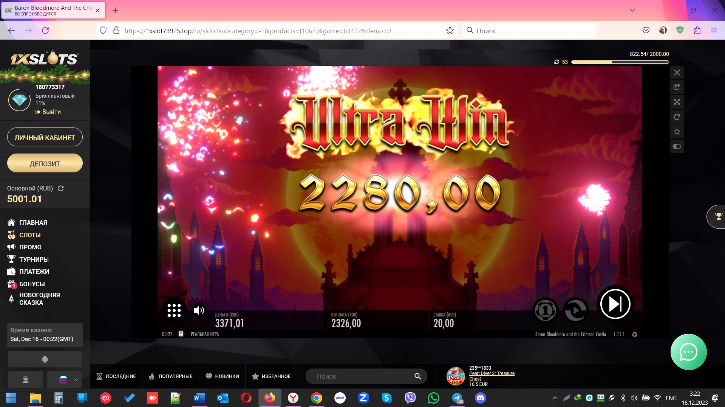The image size is (725, 407).
Task: Bookmark this page with the star
Action: [x=450, y=31]
